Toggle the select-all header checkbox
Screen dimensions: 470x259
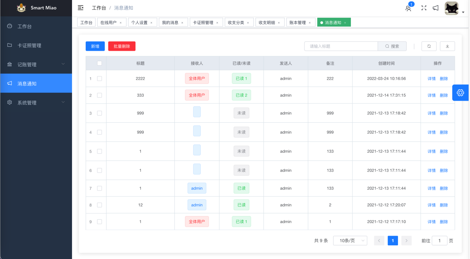(99, 63)
